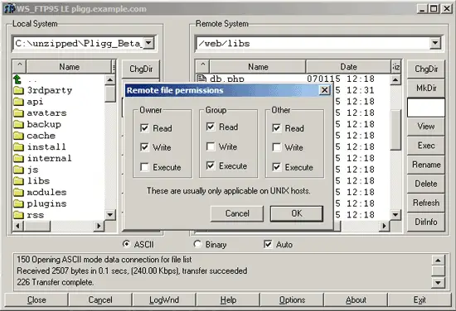Open Help from bottom bar
This screenshot has width=456, height=311.
(x=228, y=299)
